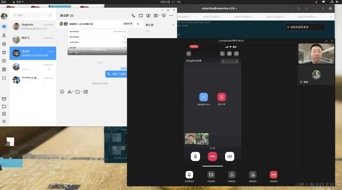Toggle 设备音频分享 blue button
This screenshot has height=190, width=342.
click(x=204, y=97)
